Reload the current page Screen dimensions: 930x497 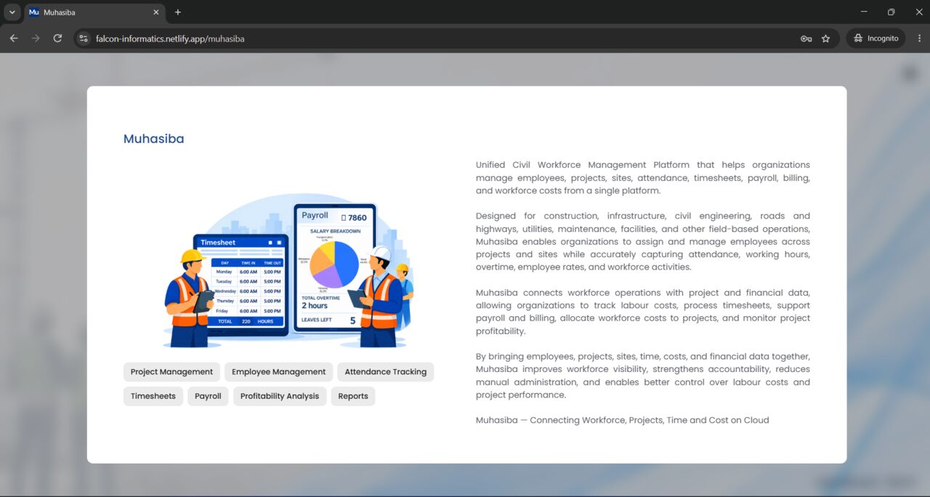(x=57, y=39)
